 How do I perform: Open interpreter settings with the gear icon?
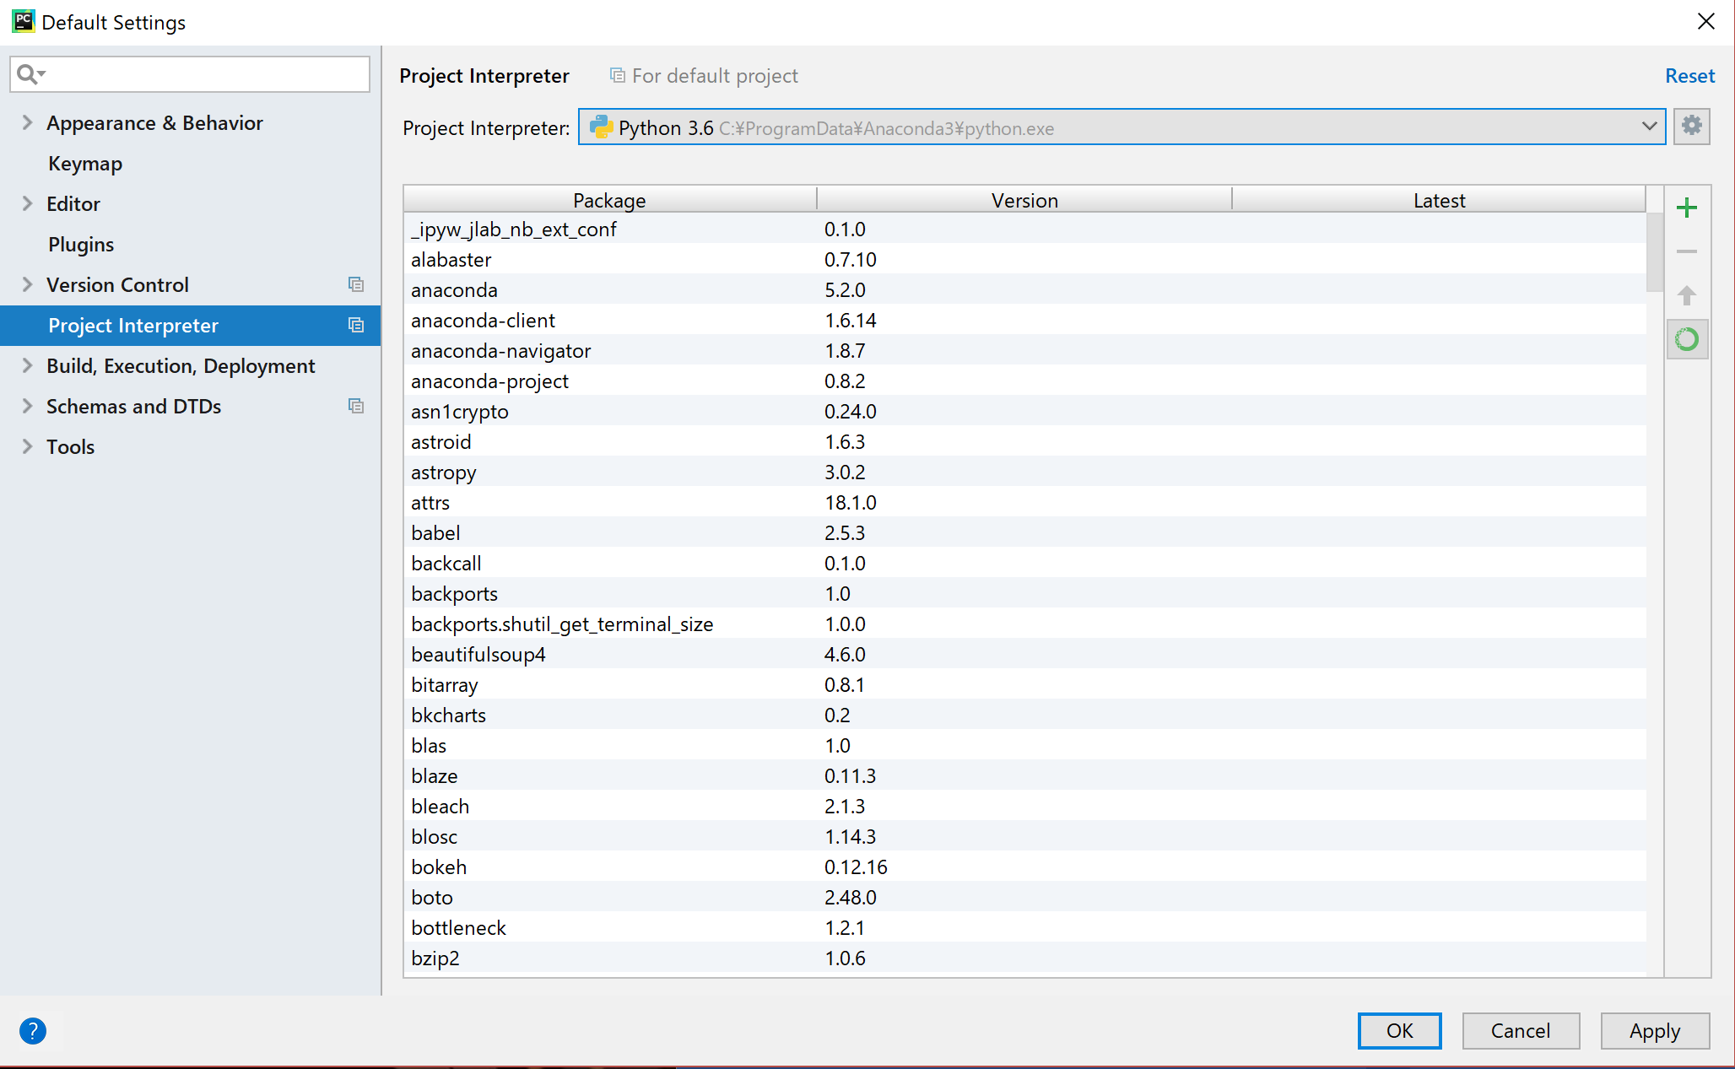point(1691,126)
